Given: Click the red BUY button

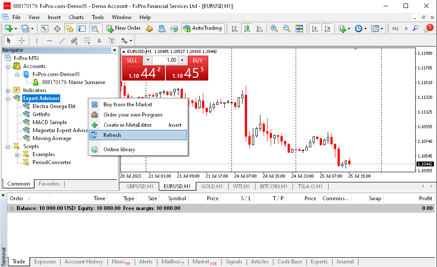Looking at the screenshot, I should [x=198, y=61].
